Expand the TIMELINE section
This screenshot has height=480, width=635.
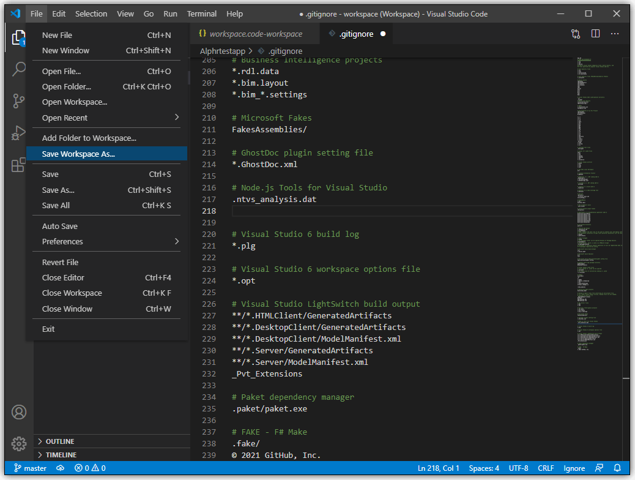[x=61, y=455]
